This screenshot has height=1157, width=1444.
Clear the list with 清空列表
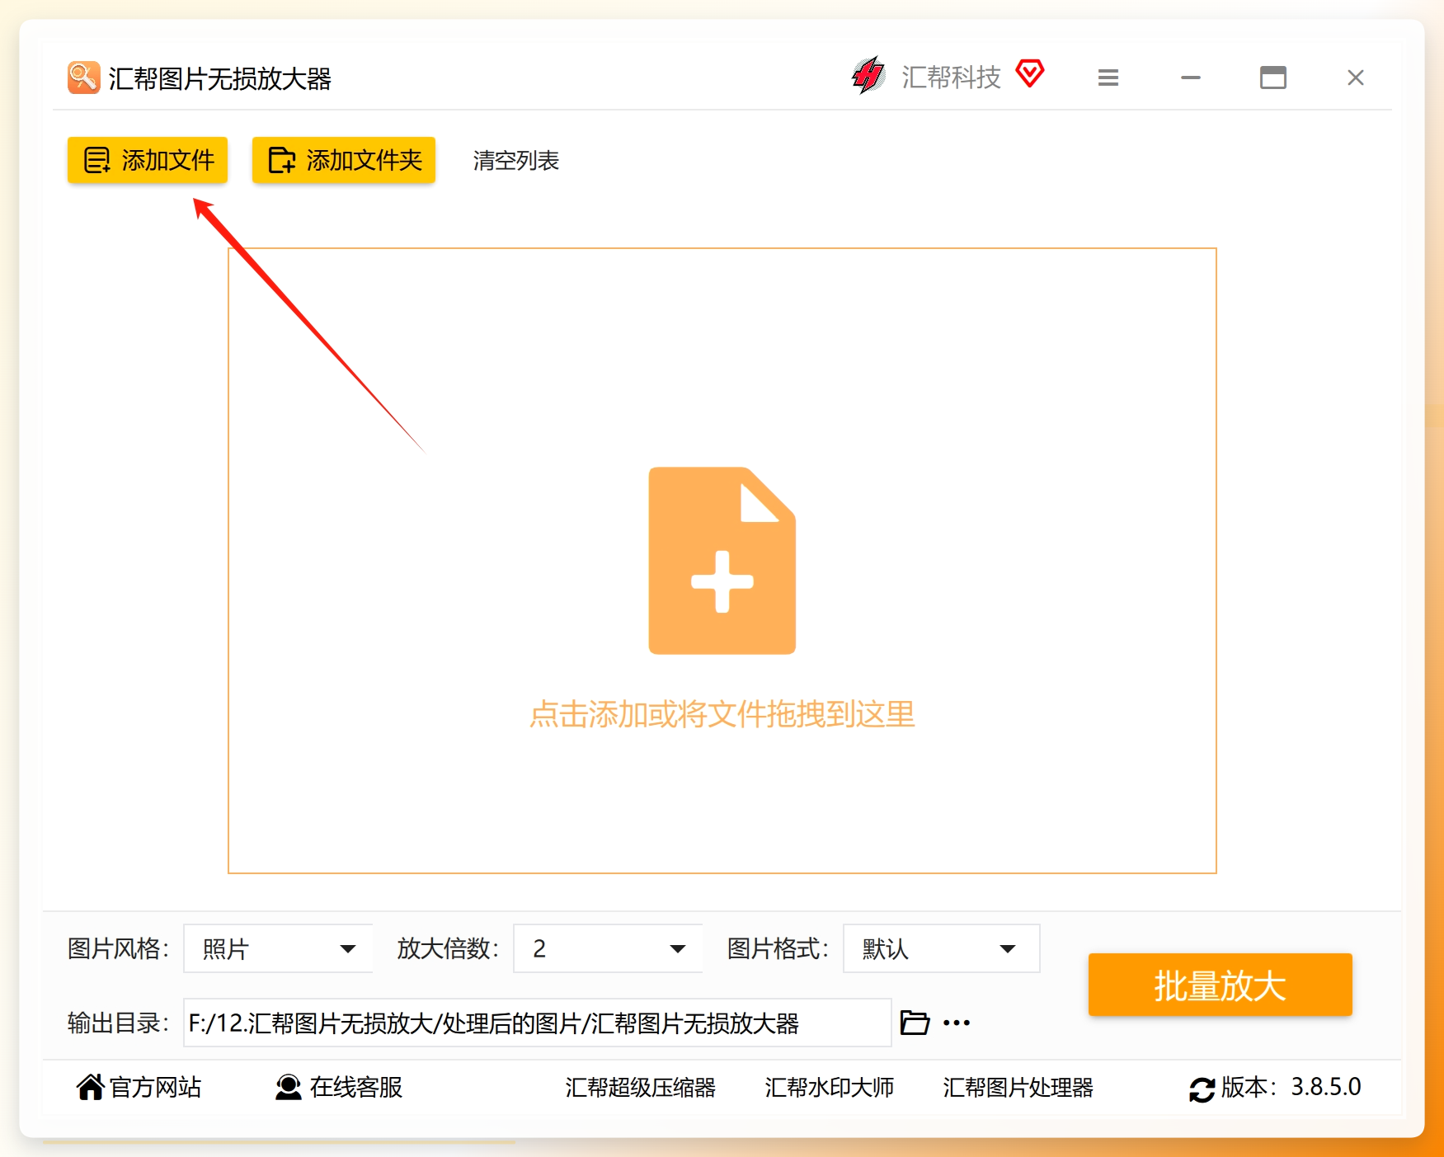tap(516, 160)
